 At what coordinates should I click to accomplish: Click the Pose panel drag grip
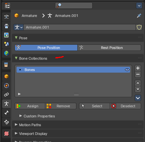tap(140, 38)
